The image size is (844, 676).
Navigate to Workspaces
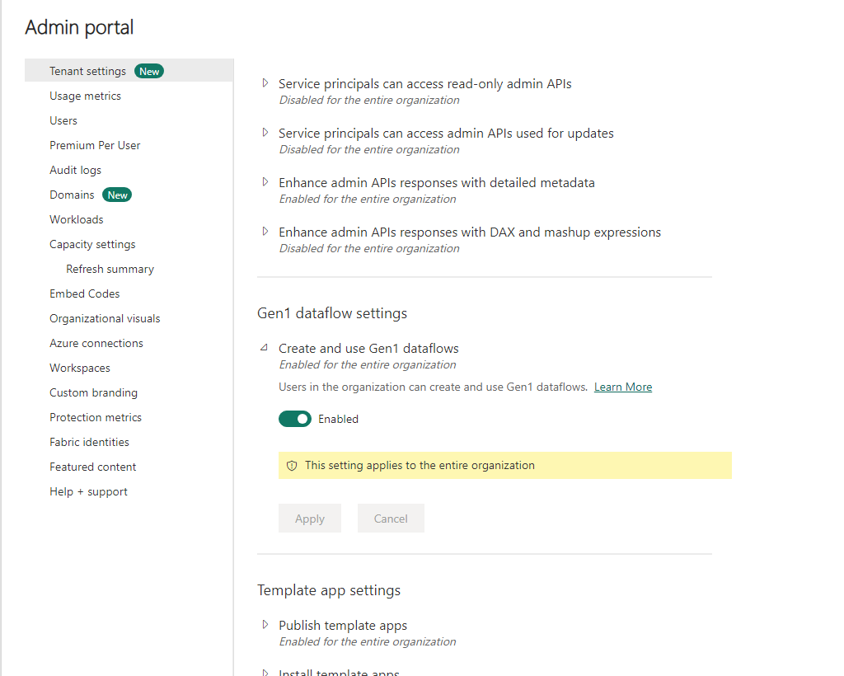click(x=80, y=369)
